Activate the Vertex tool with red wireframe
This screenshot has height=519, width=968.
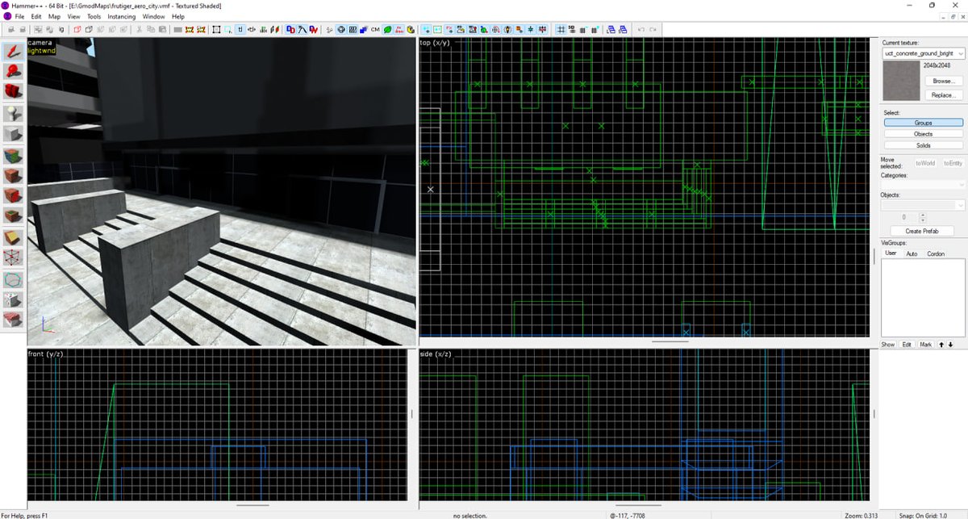(13, 257)
